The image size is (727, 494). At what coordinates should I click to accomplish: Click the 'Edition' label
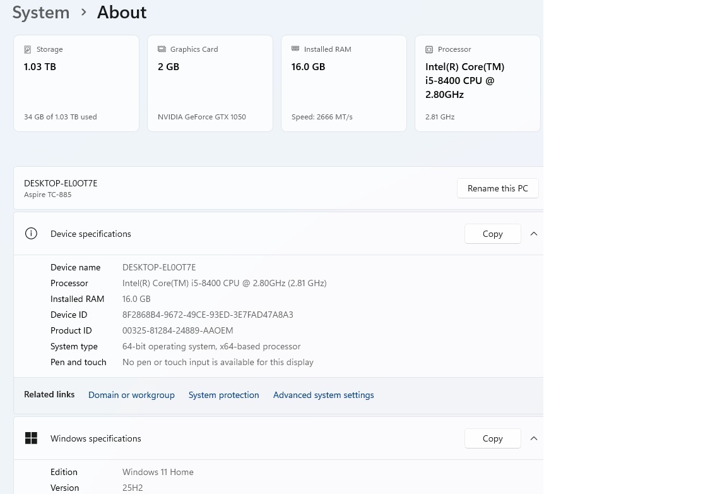[64, 472]
